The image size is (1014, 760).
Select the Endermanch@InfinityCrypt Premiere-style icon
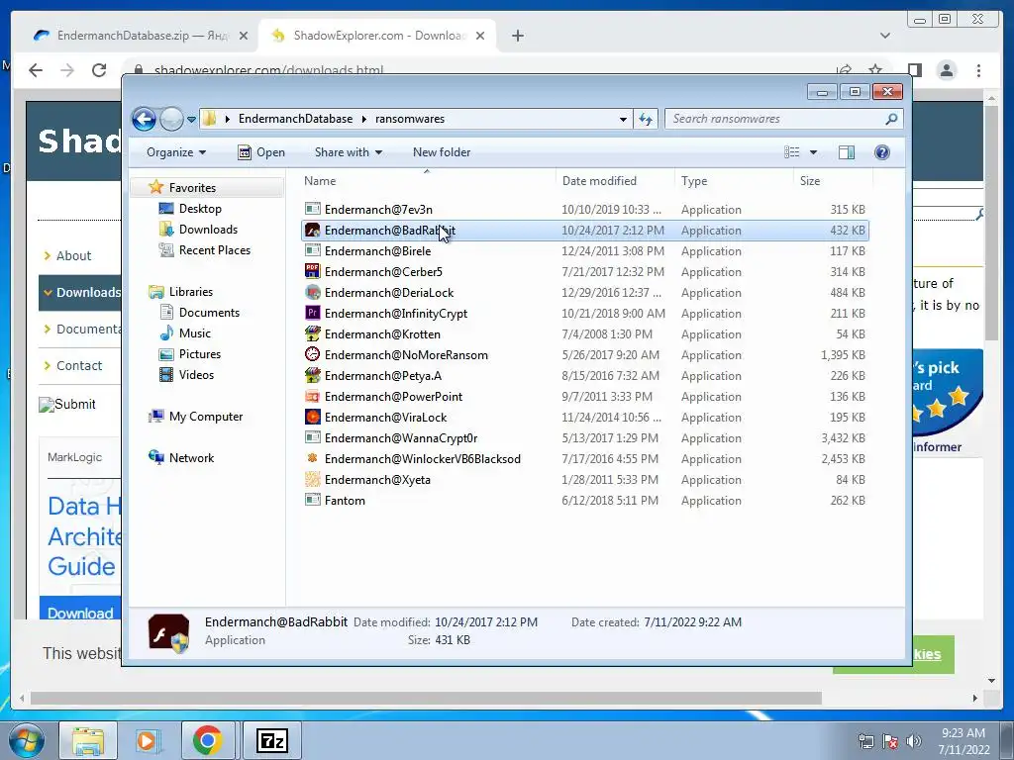click(312, 313)
